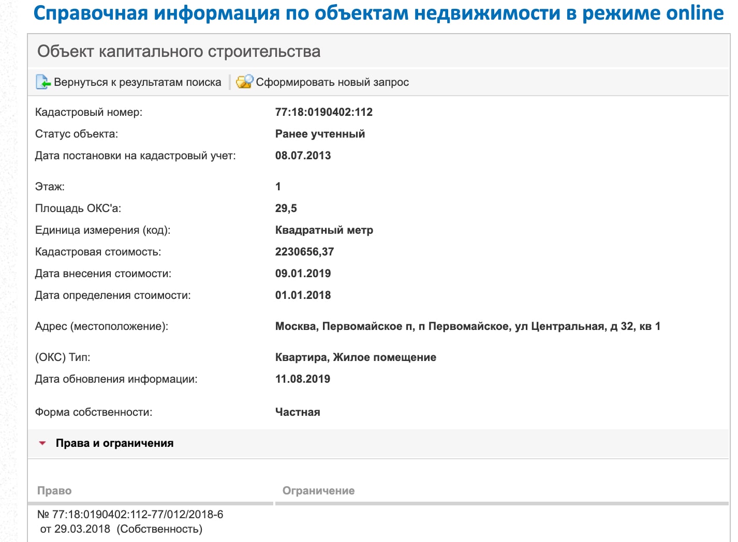Image resolution: width=738 pixels, height=542 pixels.
Task: Click the 'Объект капитального строительства' heading
Action: 179,52
